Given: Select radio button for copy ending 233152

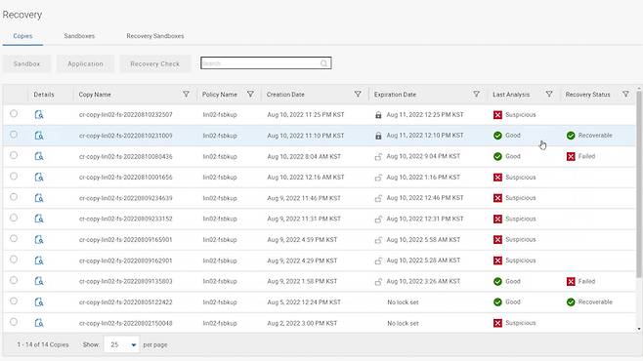Looking at the screenshot, I should coord(14,218).
